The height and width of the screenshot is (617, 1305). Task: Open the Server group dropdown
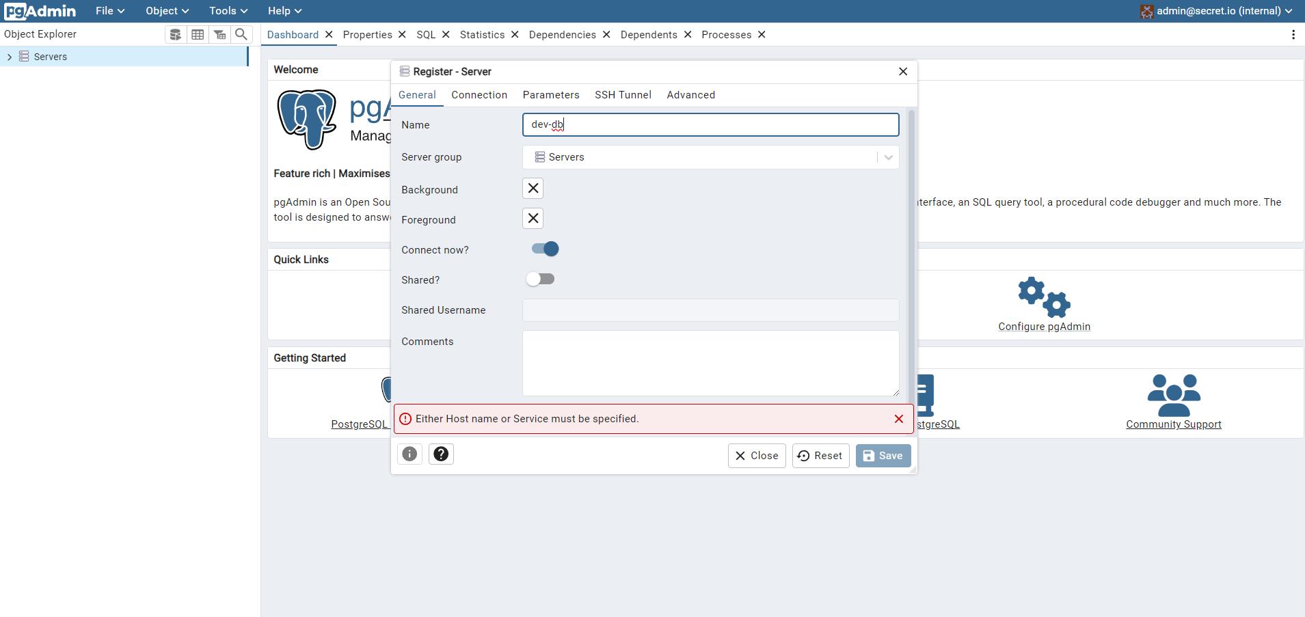coord(710,157)
